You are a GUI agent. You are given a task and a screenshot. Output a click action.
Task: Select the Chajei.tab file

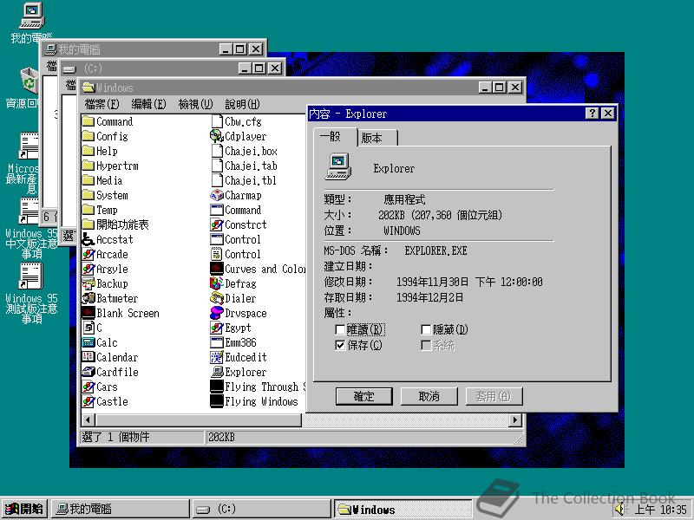pyautogui.click(x=245, y=166)
